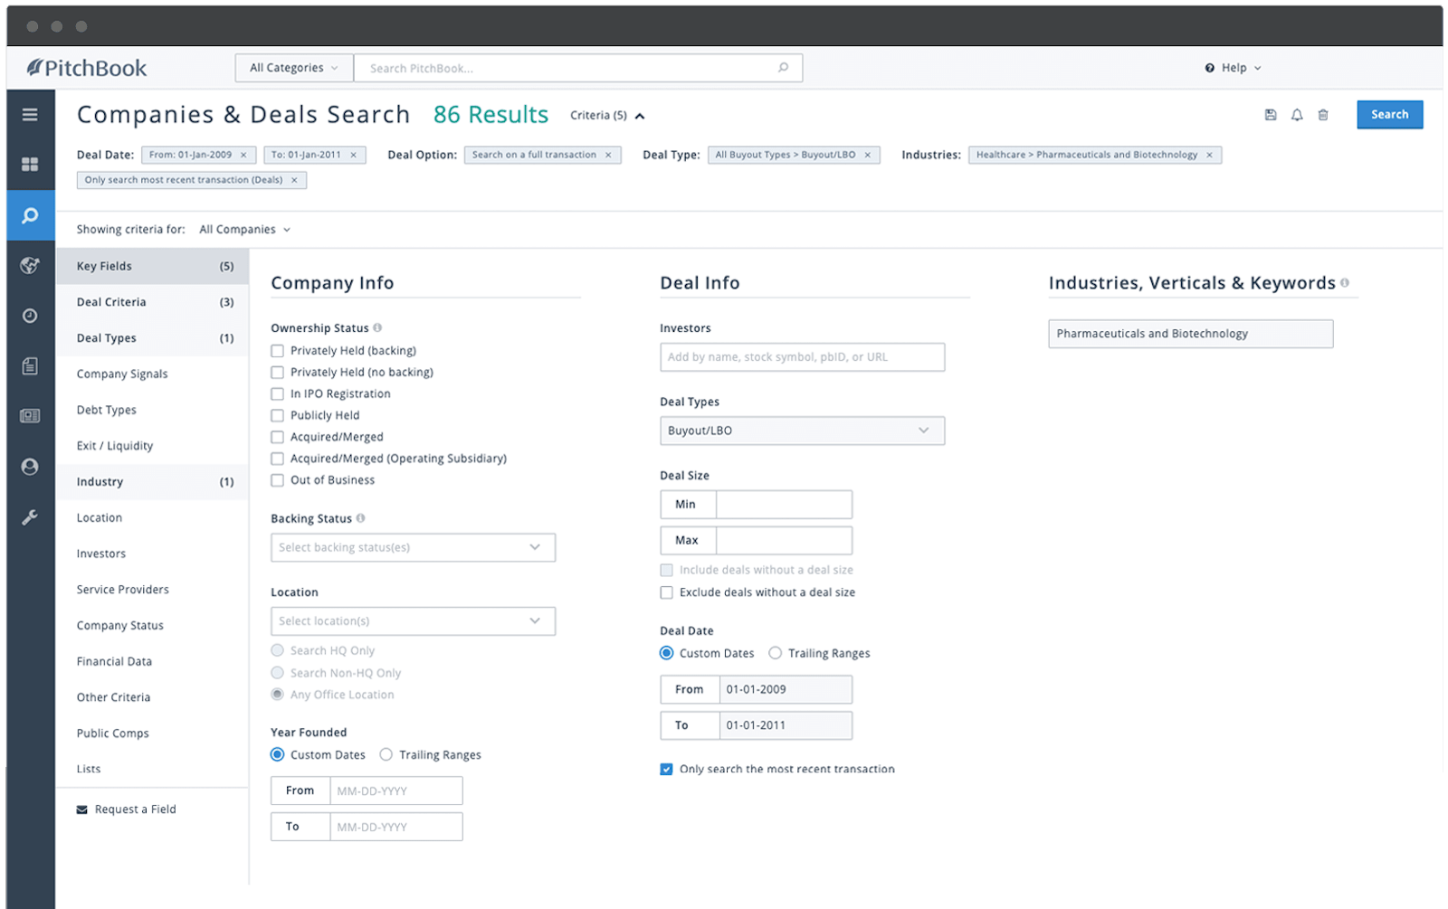This screenshot has width=1448, height=909.
Task: Open the Exit / Liquidity tab
Action: 152,446
